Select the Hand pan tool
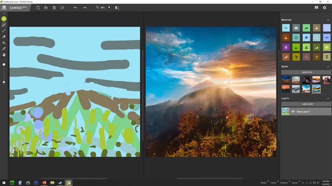Viewport: 332px width, 186px height. pos(4,54)
